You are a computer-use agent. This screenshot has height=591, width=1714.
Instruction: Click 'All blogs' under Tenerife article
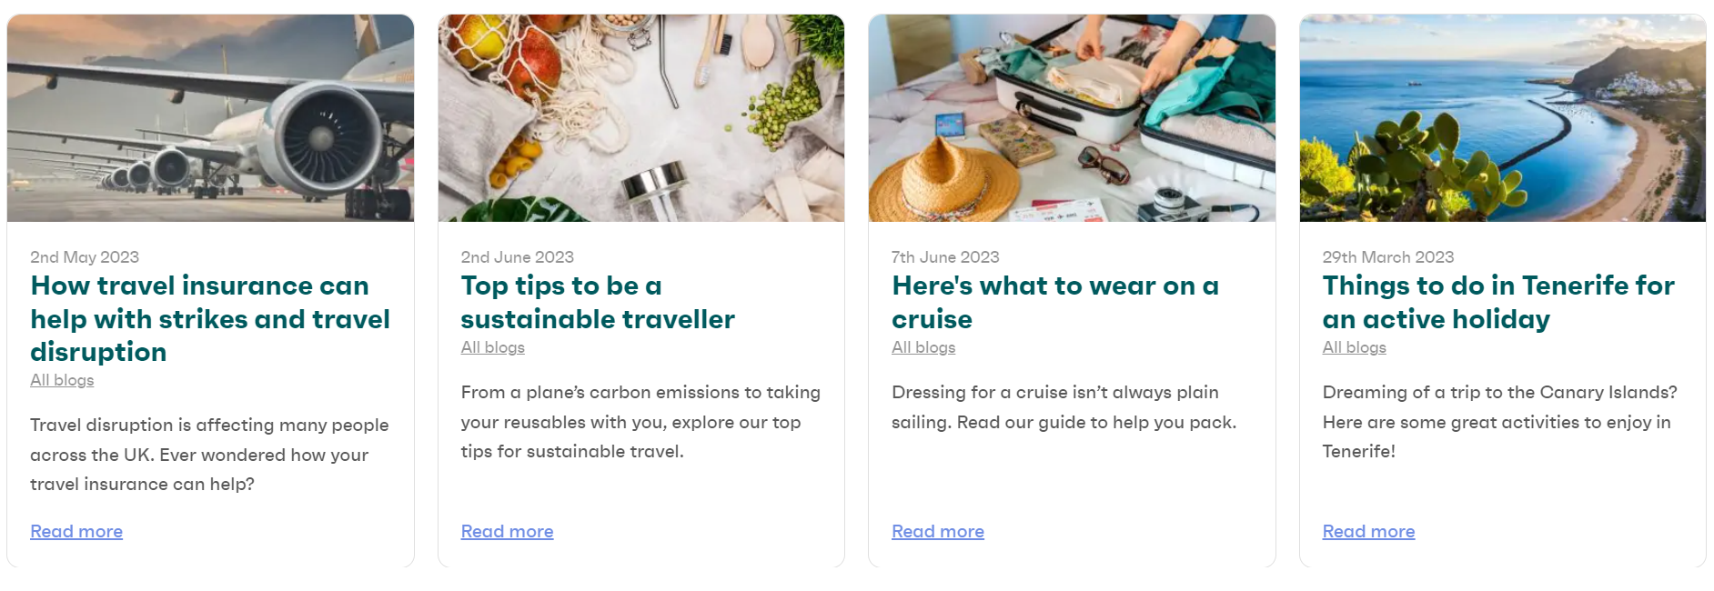point(1354,347)
